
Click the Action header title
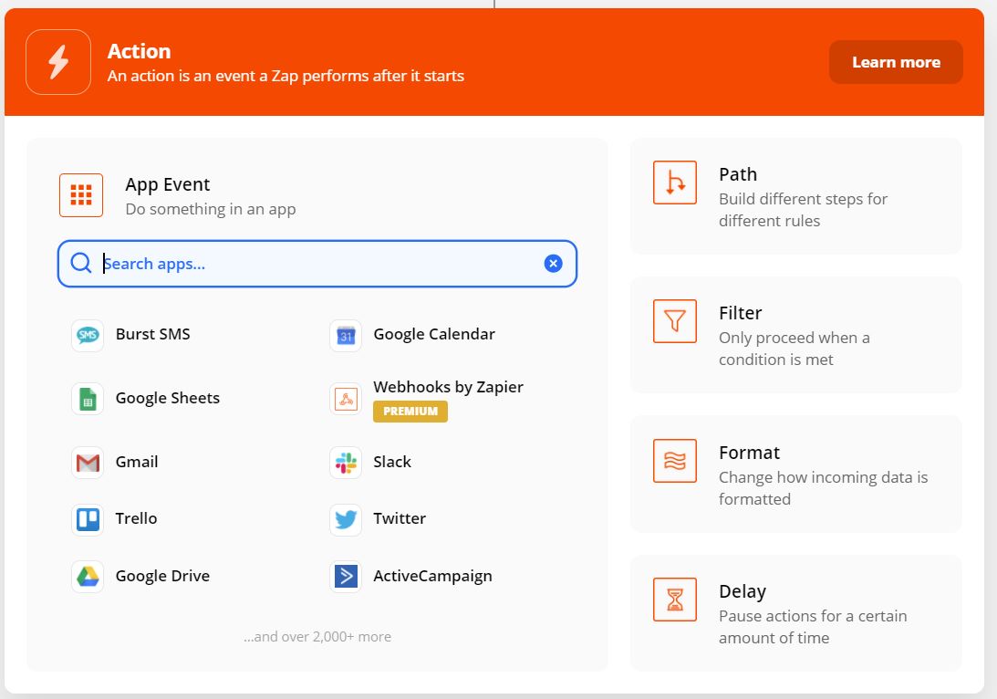tap(139, 51)
